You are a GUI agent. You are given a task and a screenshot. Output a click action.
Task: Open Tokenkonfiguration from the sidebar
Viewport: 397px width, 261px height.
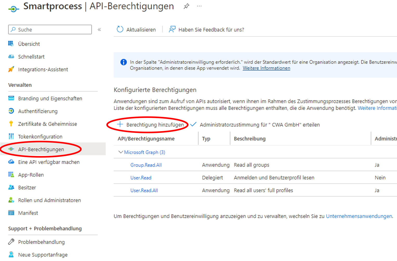[40, 137]
